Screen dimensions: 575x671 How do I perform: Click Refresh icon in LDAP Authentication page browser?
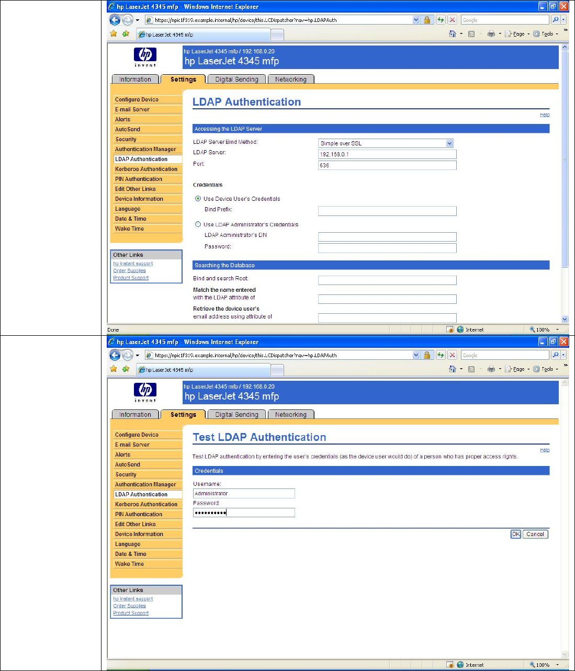tap(441, 20)
